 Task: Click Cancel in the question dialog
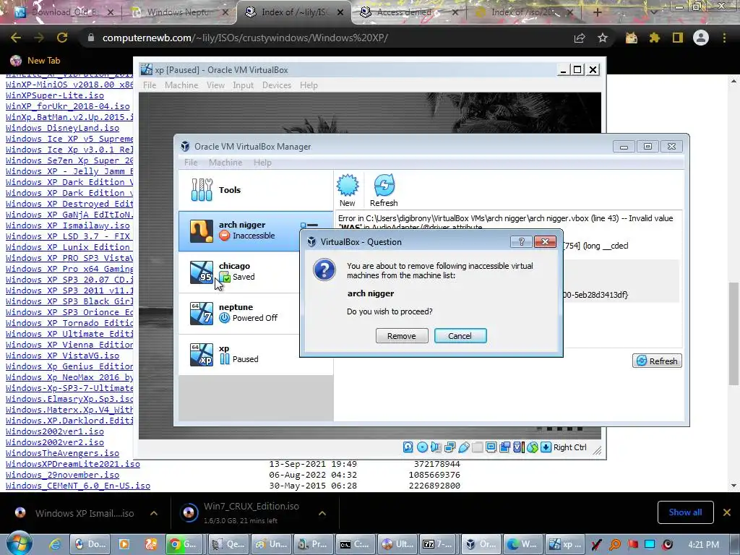460,335
